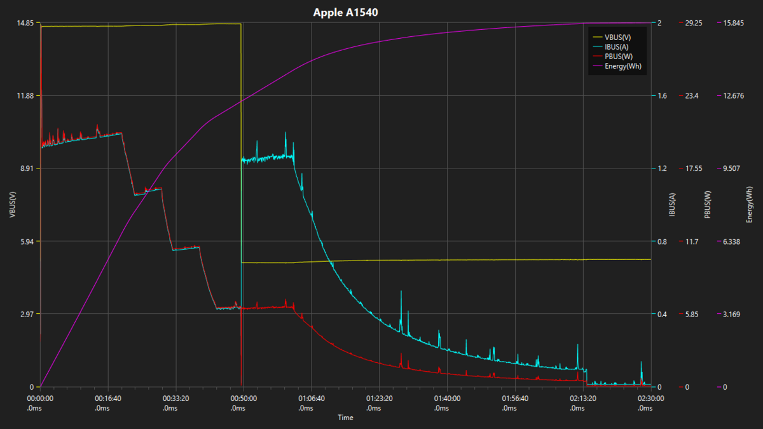The width and height of the screenshot is (763, 429).
Task: Click the 02:30:00 time axis label
Action: pos(650,398)
